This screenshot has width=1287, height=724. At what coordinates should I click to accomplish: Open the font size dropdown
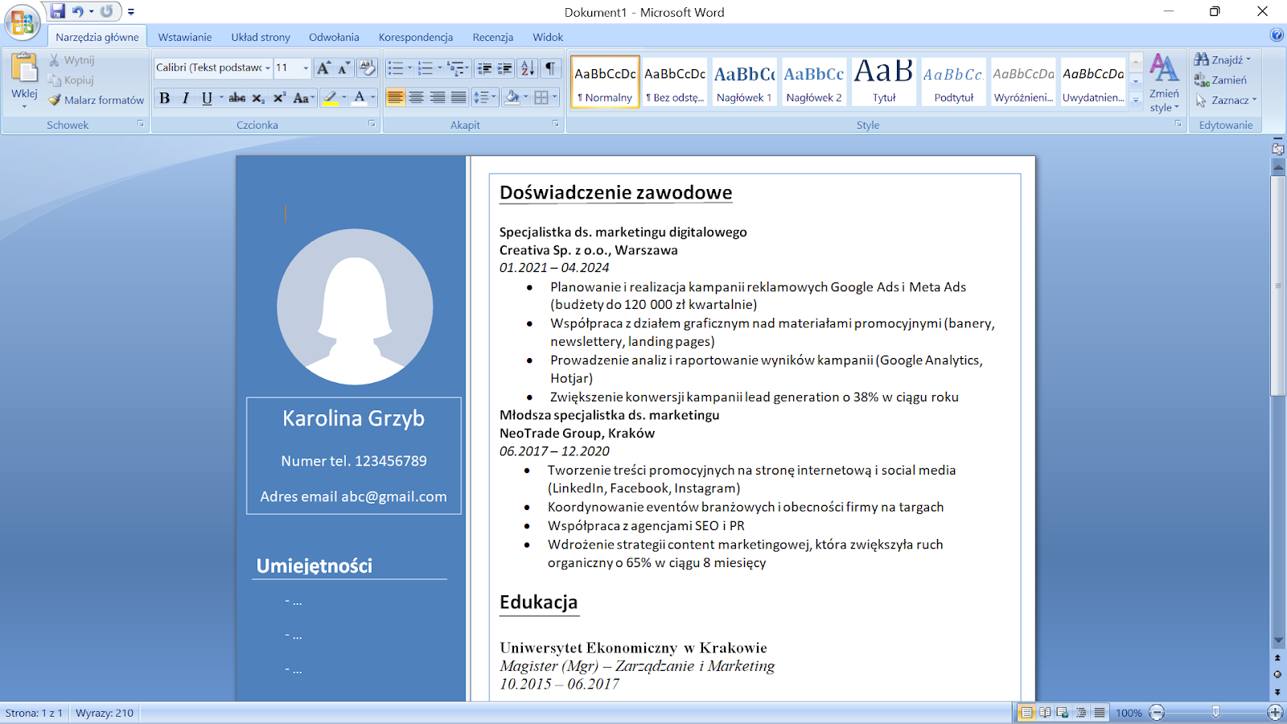[306, 68]
